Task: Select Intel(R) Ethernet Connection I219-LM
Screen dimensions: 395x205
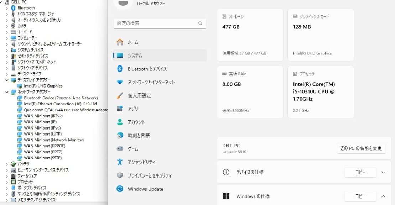Action: point(57,104)
